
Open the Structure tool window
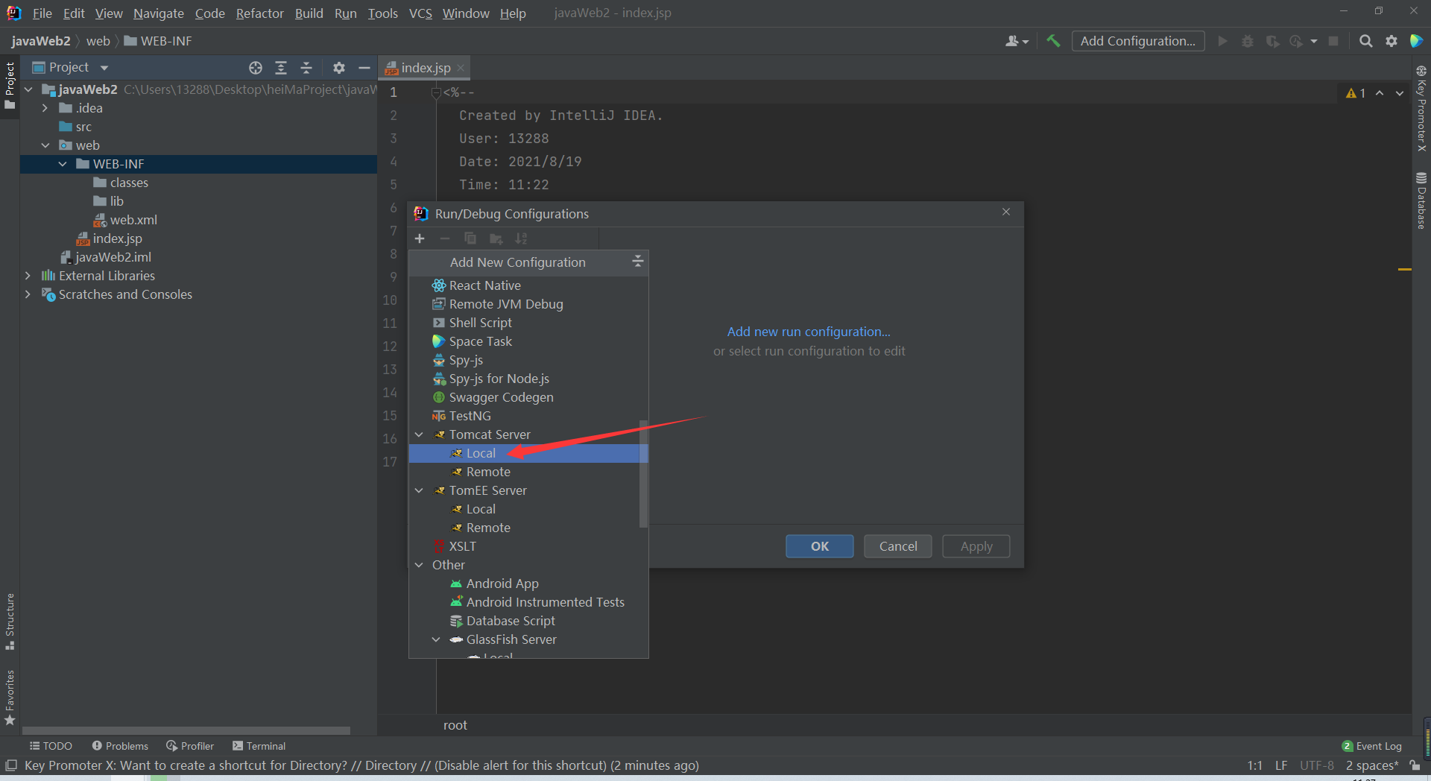click(x=10, y=621)
